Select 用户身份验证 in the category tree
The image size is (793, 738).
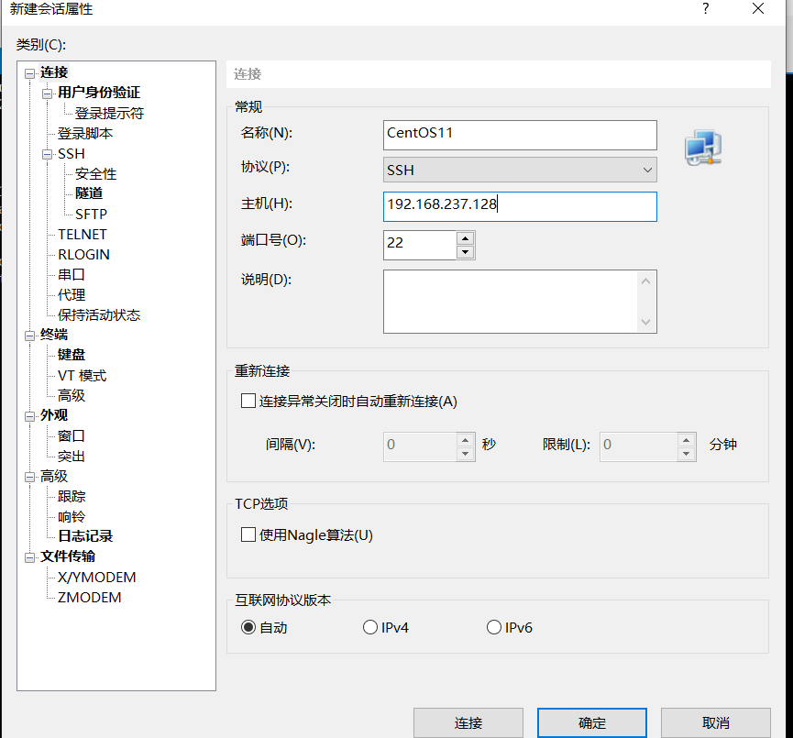(x=99, y=93)
